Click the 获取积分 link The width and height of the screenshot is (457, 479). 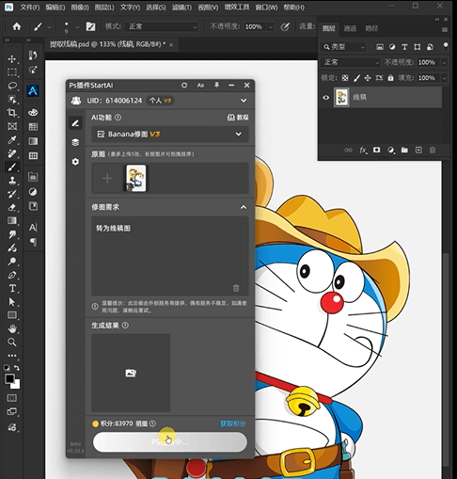click(233, 423)
